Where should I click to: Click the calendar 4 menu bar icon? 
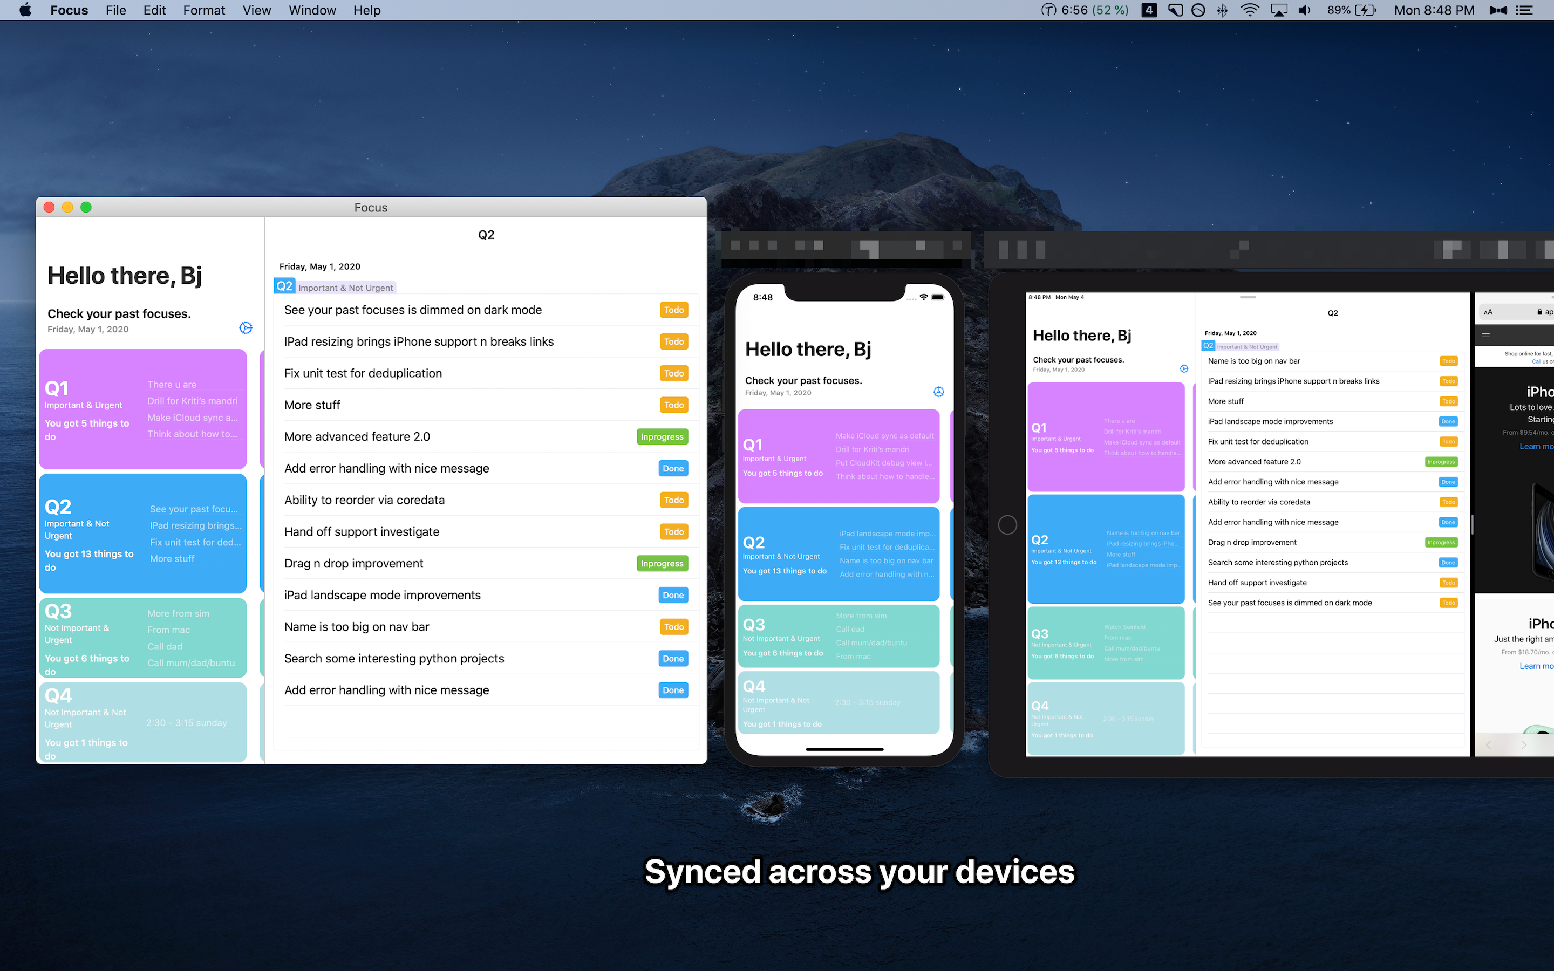1149,10
